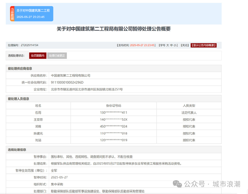Click the 人员类型 column header
Image resolution: width=248 pixels, height=194 pixels.
(x=189, y=106)
